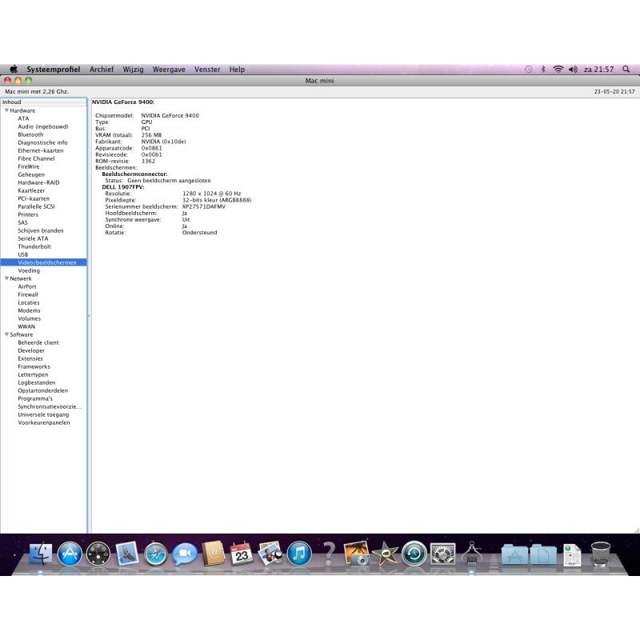Viewport: 640px width, 640px height.
Task: Open iTunes music note icon
Action: [x=299, y=554]
